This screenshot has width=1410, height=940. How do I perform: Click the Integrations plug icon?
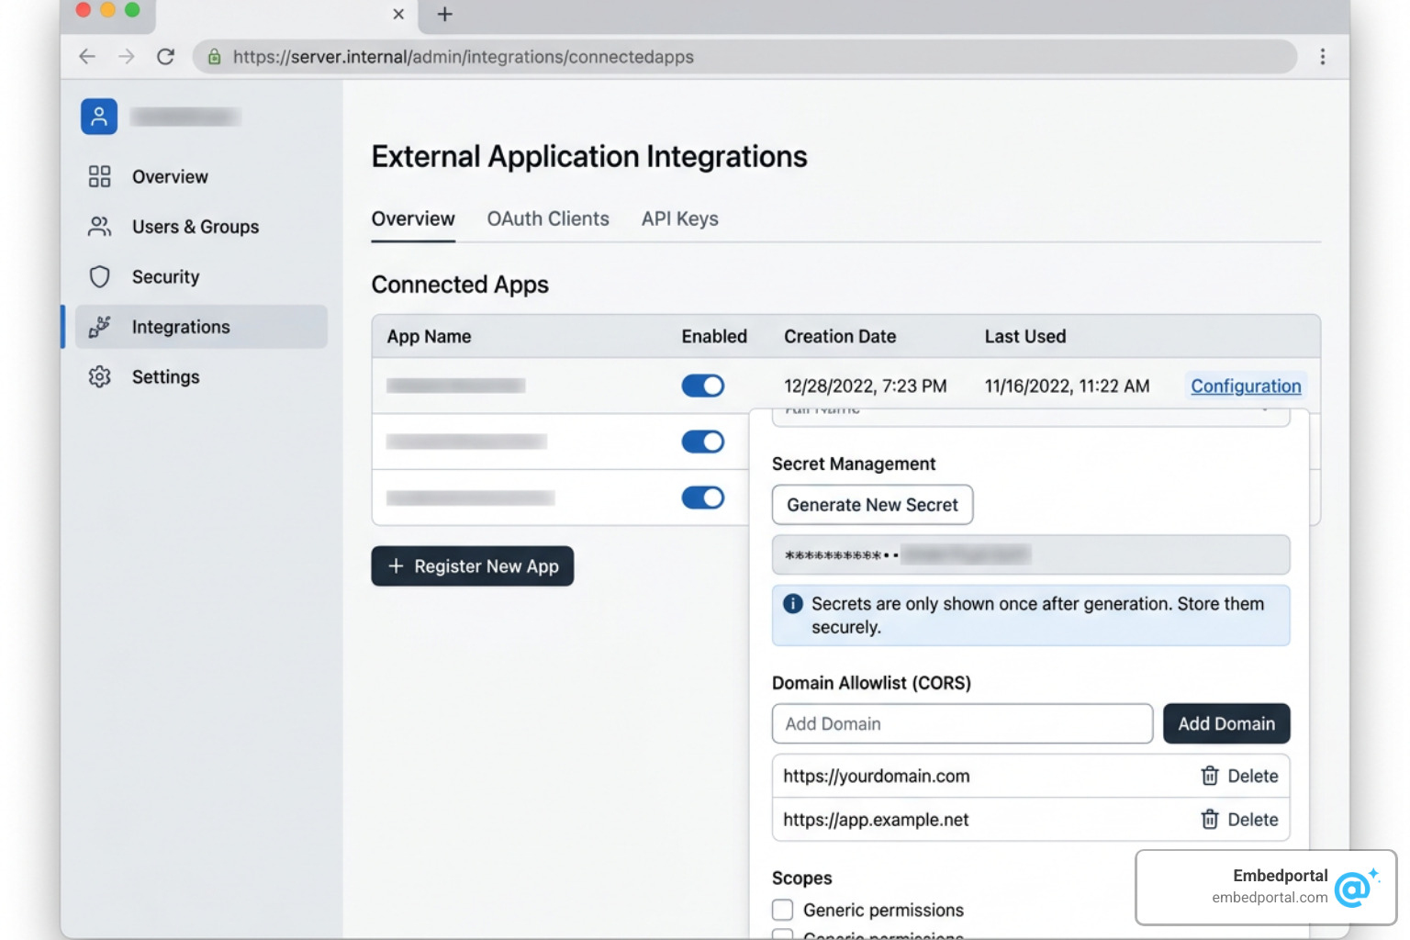[x=99, y=327]
